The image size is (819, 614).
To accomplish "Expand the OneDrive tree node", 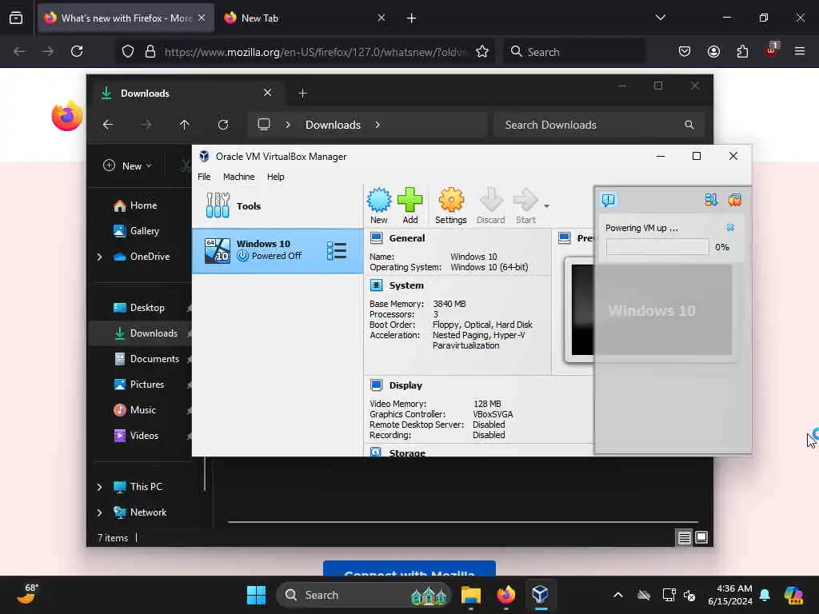I will 99,257.
